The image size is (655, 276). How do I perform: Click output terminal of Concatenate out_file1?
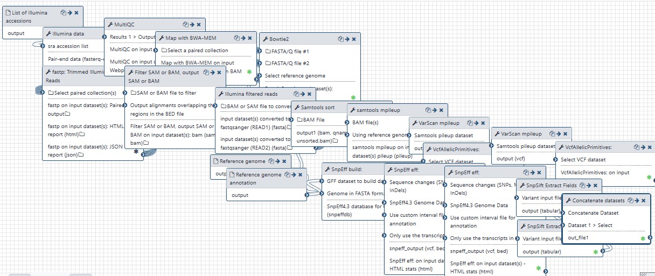pyautogui.click(x=651, y=237)
